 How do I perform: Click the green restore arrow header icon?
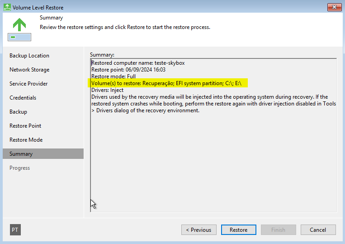[19, 29]
